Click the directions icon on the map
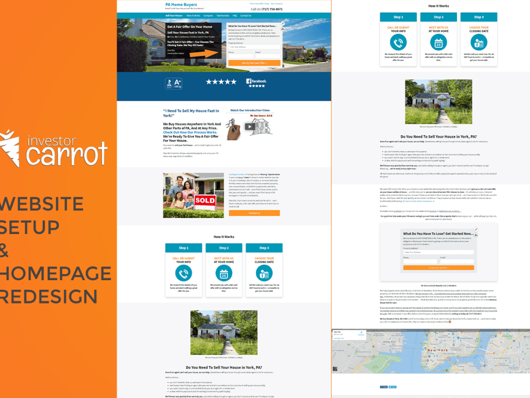 (361, 333)
